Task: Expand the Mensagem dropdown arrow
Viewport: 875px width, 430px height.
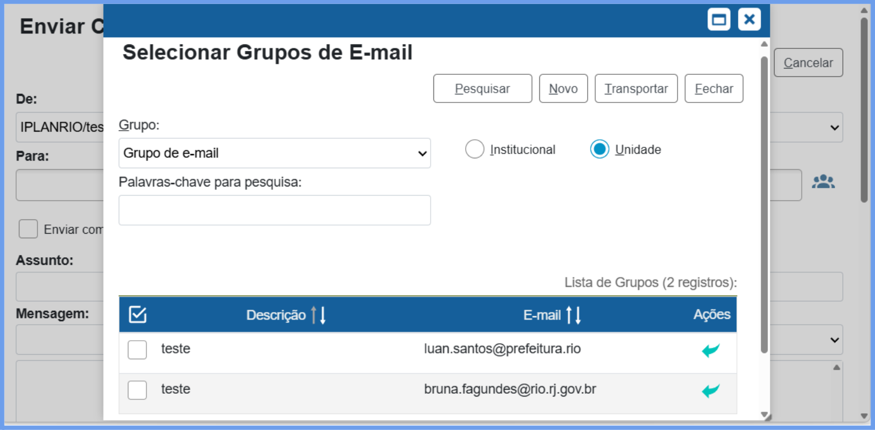Action: pos(834,340)
